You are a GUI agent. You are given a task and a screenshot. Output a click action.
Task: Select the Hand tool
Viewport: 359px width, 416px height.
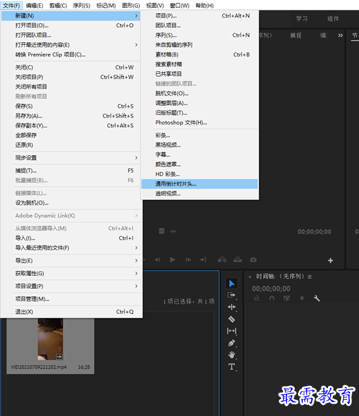point(231,355)
